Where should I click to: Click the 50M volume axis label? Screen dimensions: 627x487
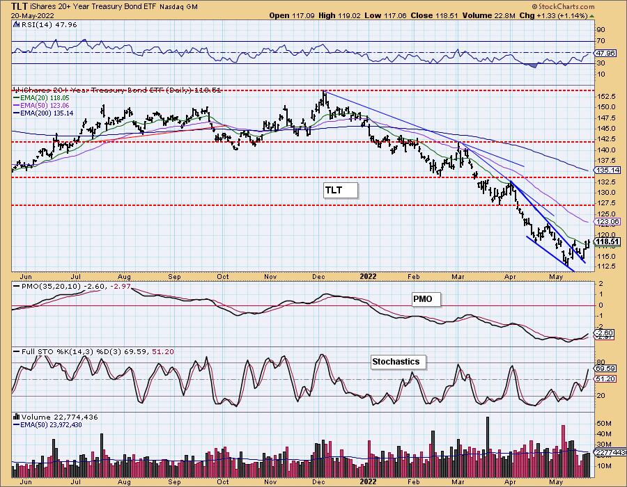[x=604, y=423]
